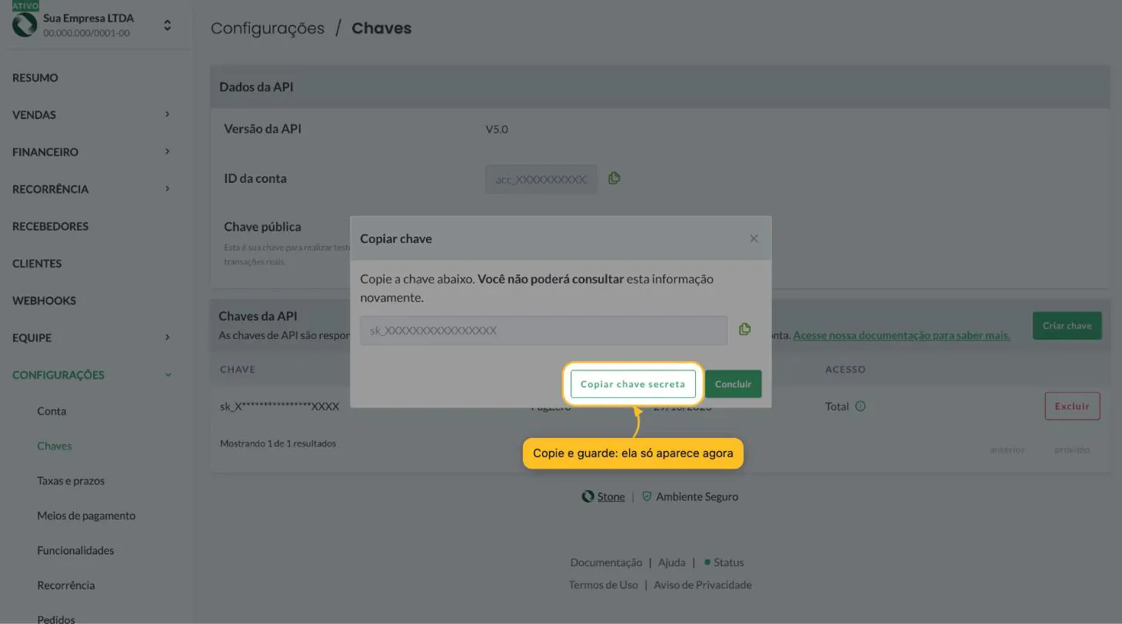The width and height of the screenshot is (1122, 624).
Task: Click the Copiar chave secreta button
Action: coord(633,384)
